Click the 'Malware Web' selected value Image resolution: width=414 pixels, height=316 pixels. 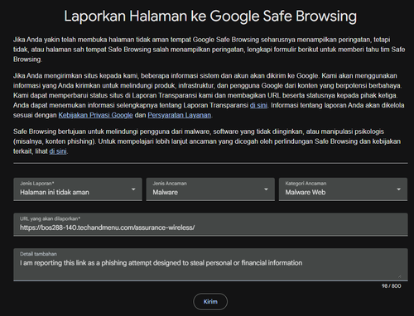306,192
